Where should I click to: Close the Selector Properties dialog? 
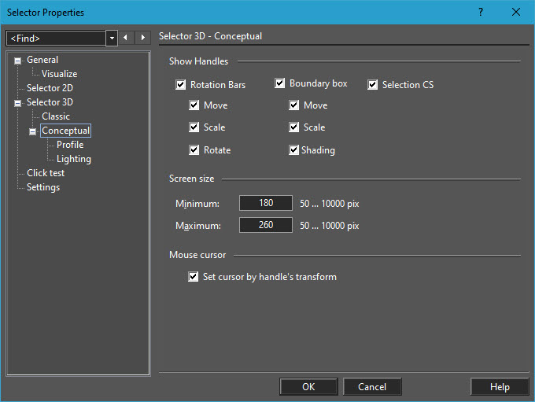516,13
